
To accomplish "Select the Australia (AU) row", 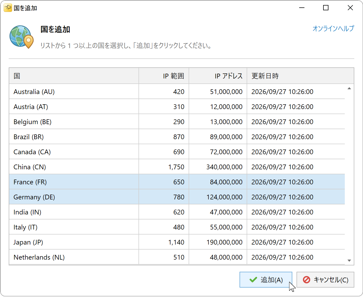I will pos(177,92).
